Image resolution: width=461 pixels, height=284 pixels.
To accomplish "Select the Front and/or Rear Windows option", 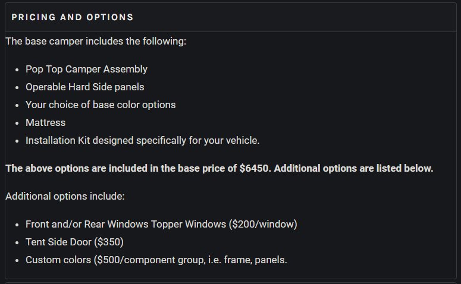I will click(126, 224).
